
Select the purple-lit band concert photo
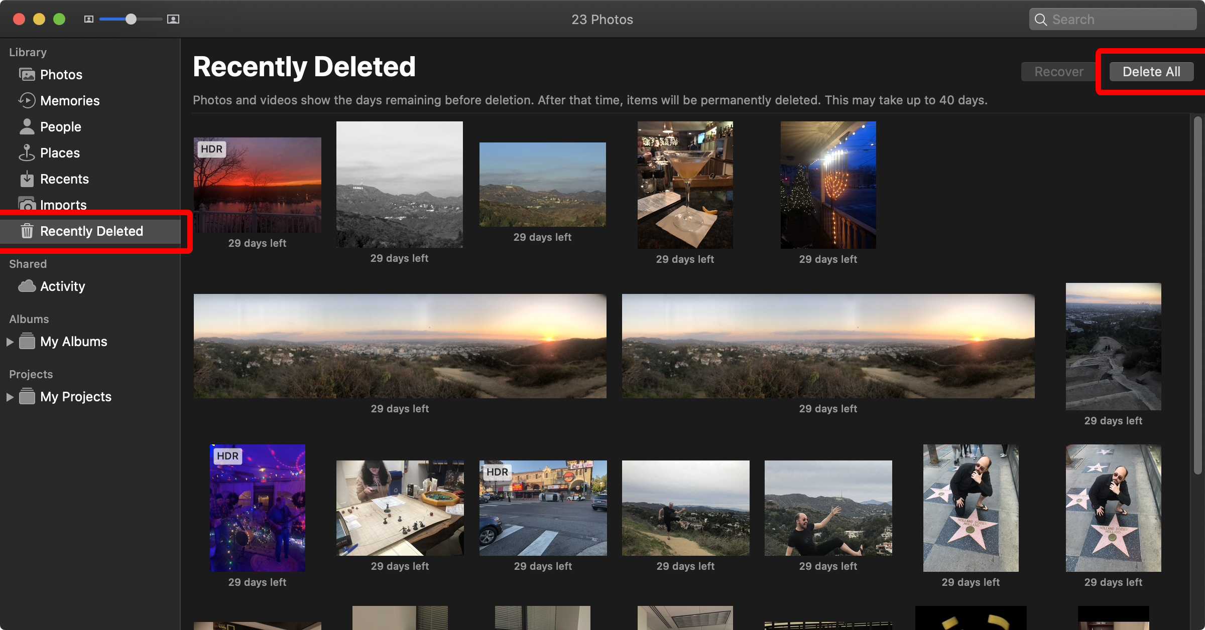(258, 508)
